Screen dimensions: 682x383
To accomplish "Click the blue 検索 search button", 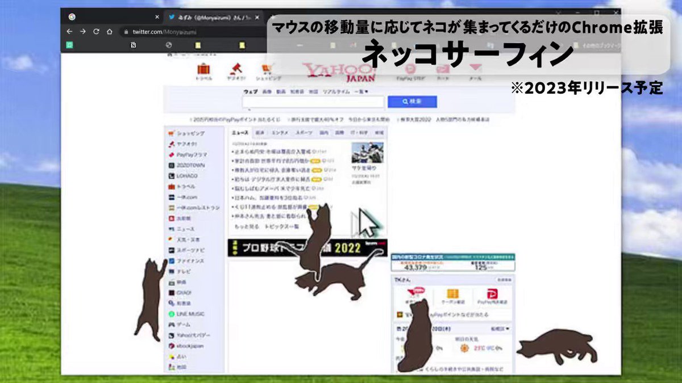I will click(412, 102).
